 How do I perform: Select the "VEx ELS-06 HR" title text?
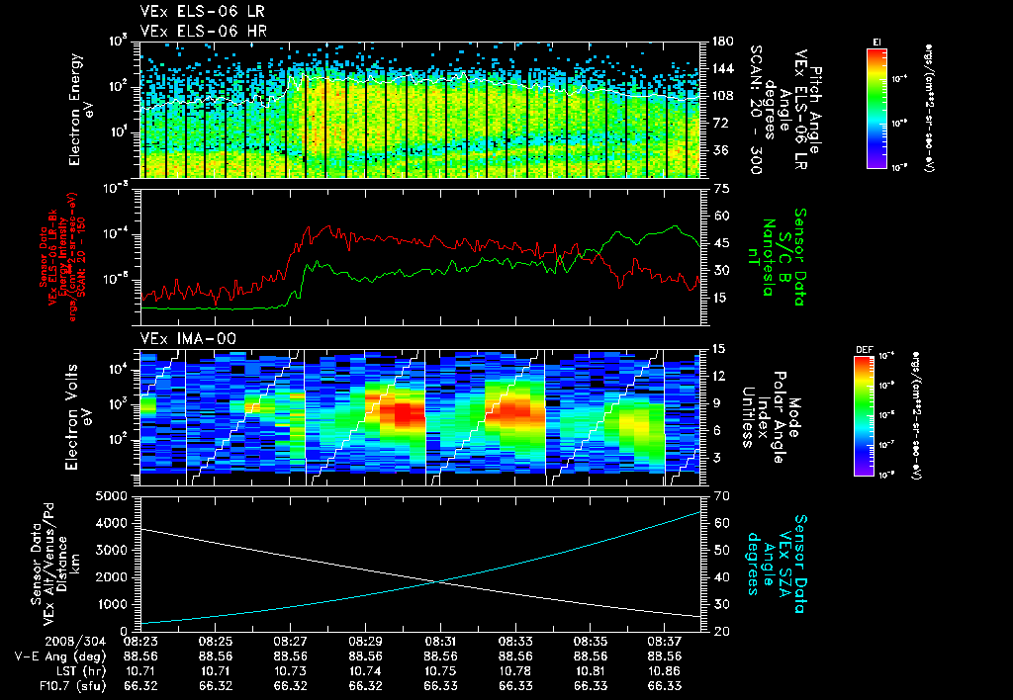point(203,31)
